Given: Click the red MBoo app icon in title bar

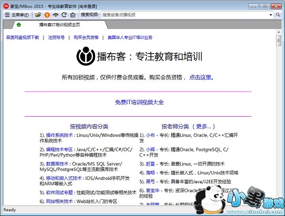Looking at the screenshot, I should [6, 6].
